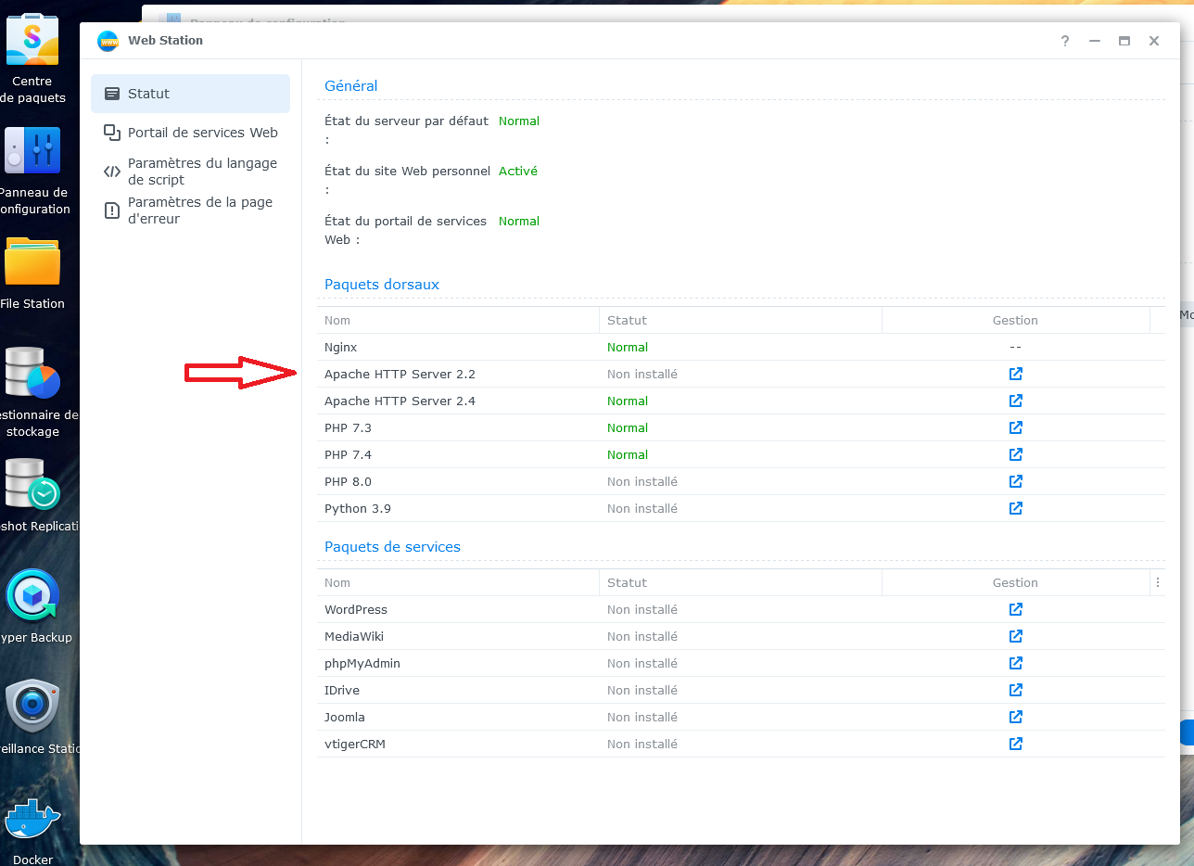Go to Portail de services Web
The height and width of the screenshot is (866, 1194).
[190, 133]
